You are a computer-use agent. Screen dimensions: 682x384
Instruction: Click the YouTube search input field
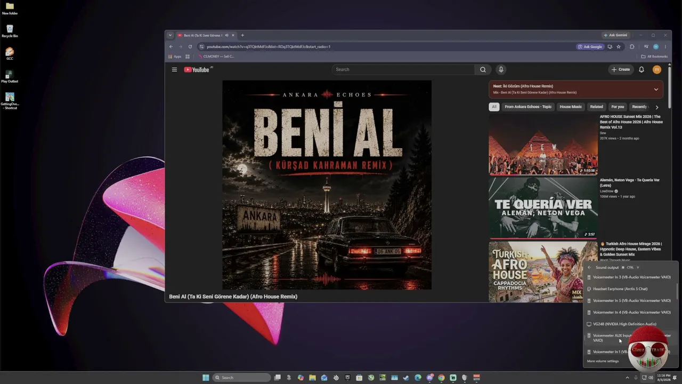pyautogui.click(x=403, y=69)
